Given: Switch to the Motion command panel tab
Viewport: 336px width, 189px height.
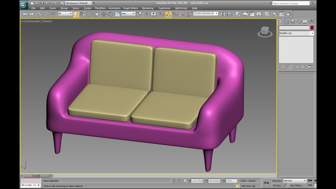Looking at the screenshot, I should [x=299, y=22].
